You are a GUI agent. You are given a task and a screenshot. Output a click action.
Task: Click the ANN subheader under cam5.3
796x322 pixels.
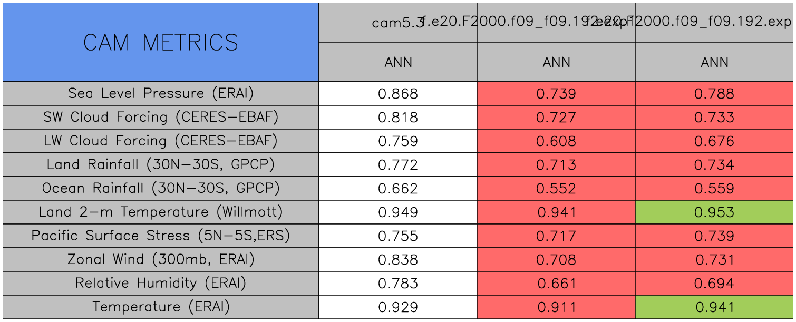click(x=398, y=62)
